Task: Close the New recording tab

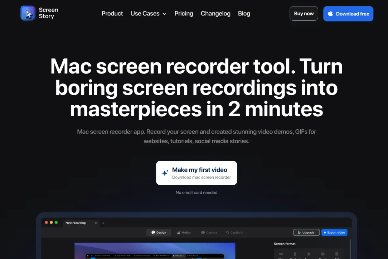Action: point(96,223)
